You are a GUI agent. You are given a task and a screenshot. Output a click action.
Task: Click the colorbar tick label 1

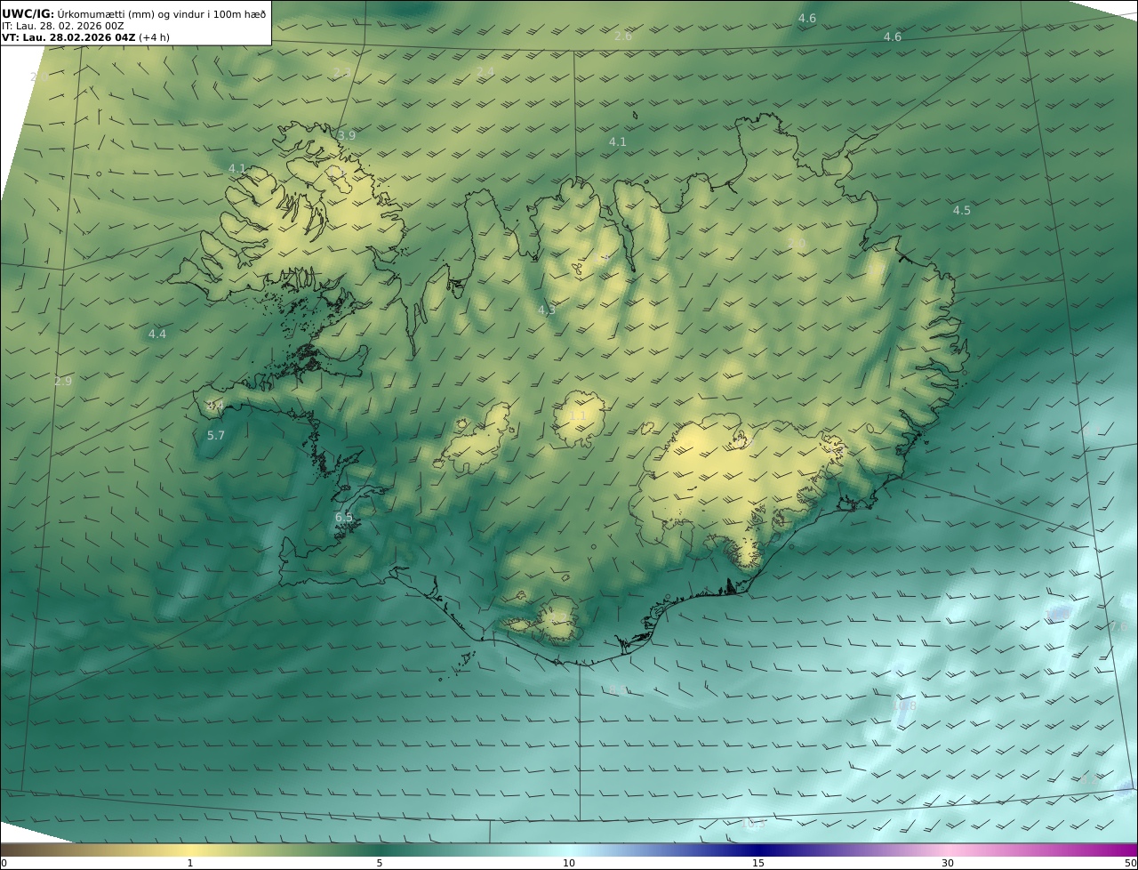[x=189, y=864]
